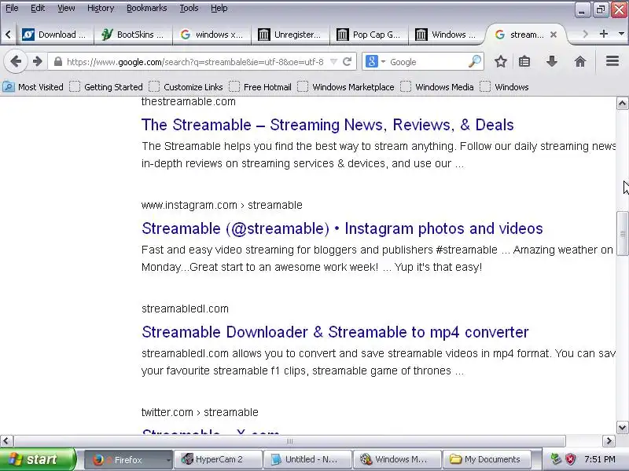The height and width of the screenshot is (471, 629).
Task: Click the streamabledl.com URL text
Action: [x=185, y=309]
